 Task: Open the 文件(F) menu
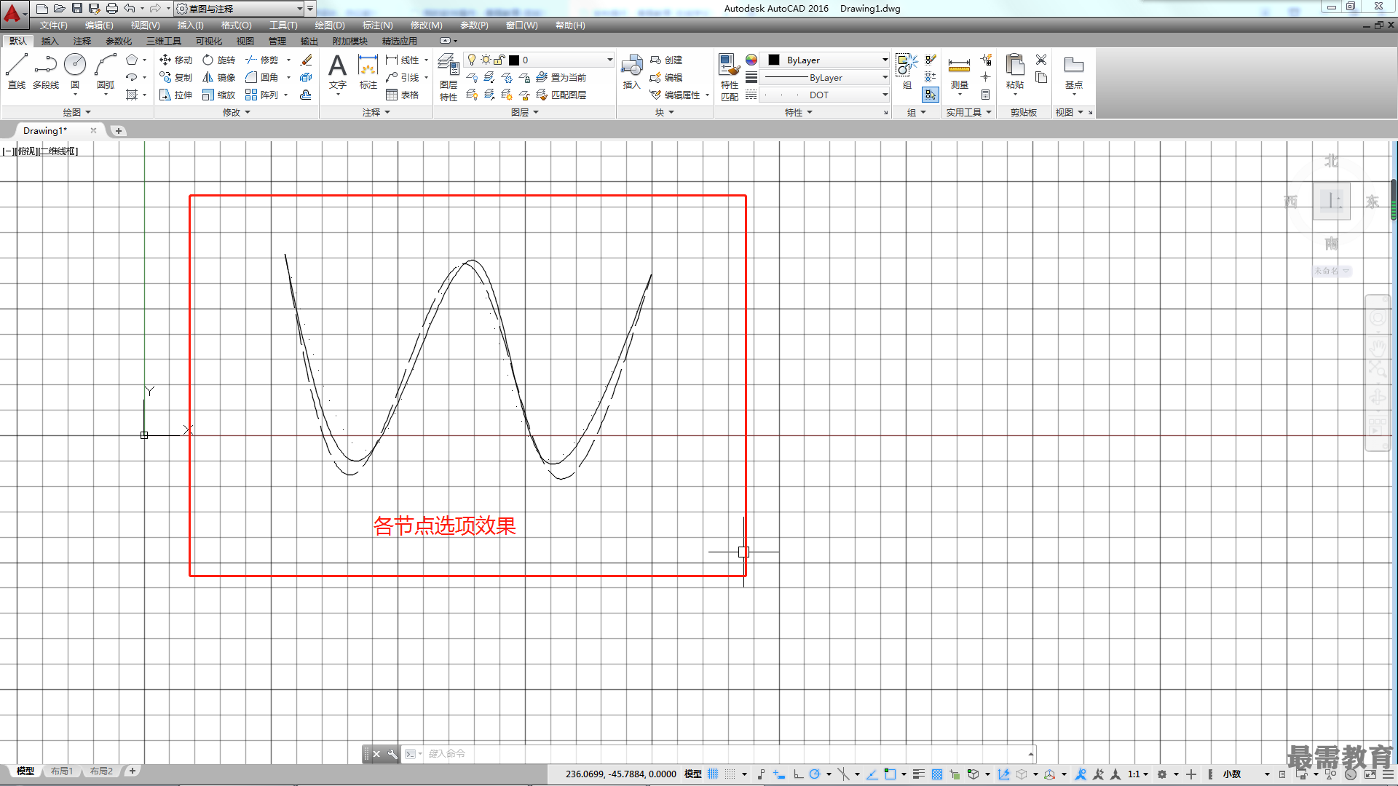pos(53,25)
